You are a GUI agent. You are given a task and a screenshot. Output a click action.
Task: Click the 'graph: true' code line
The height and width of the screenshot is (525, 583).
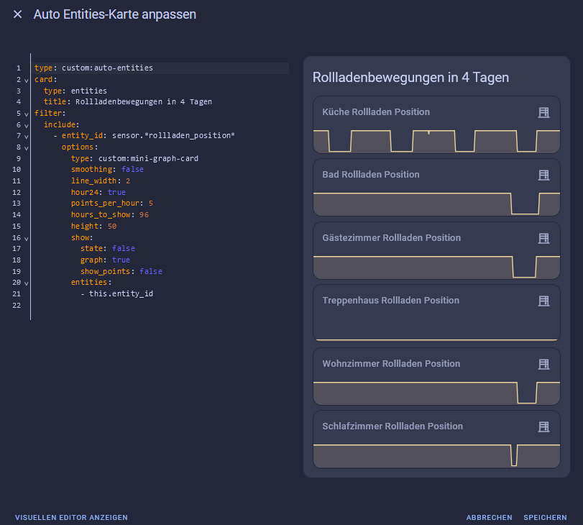point(105,260)
